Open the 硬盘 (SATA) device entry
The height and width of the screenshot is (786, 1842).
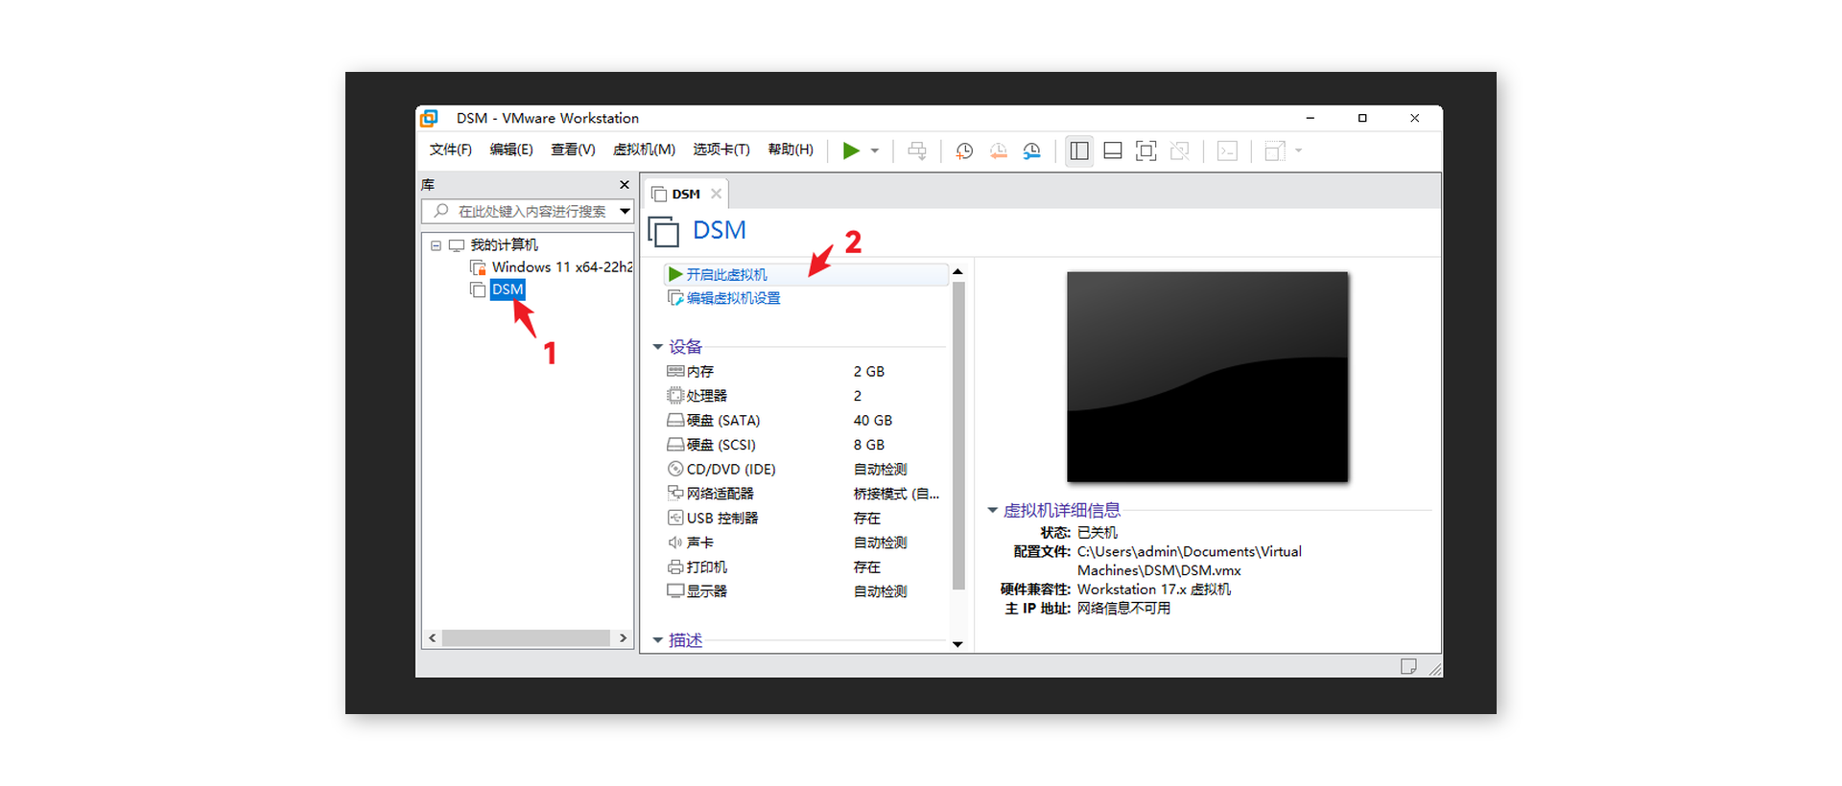[x=723, y=421]
